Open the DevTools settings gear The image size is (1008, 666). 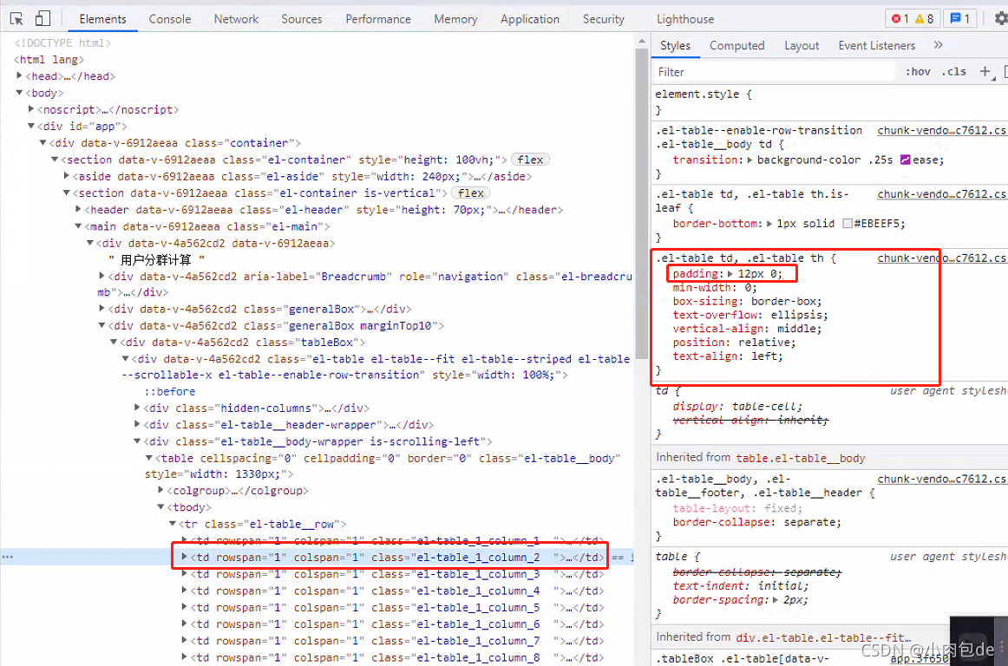1000,18
